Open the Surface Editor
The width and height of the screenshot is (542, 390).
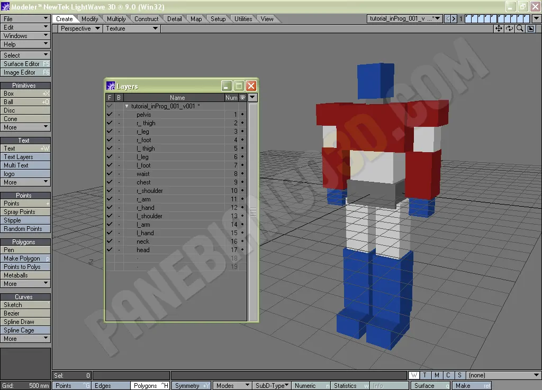pos(25,64)
